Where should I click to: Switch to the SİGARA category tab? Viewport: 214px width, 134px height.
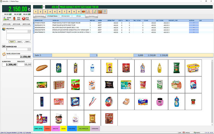coord(48,129)
